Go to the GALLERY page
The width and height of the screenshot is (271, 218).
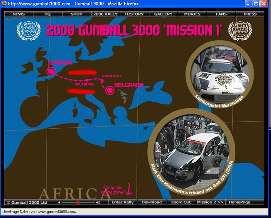pyautogui.click(x=163, y=14)
